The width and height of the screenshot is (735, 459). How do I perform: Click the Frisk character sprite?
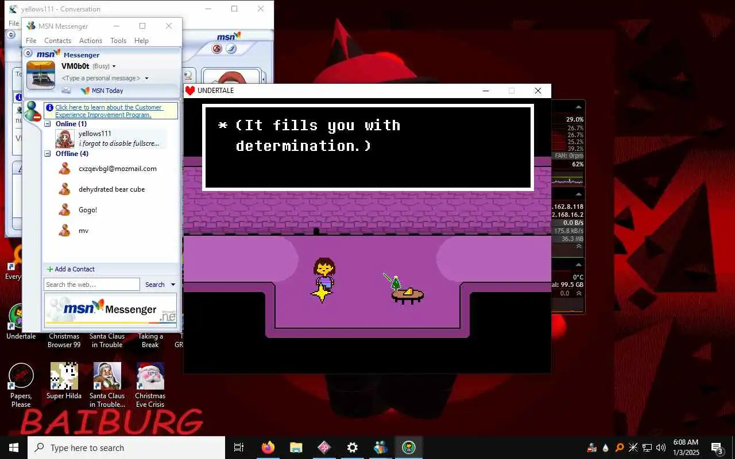pos(324,272)
